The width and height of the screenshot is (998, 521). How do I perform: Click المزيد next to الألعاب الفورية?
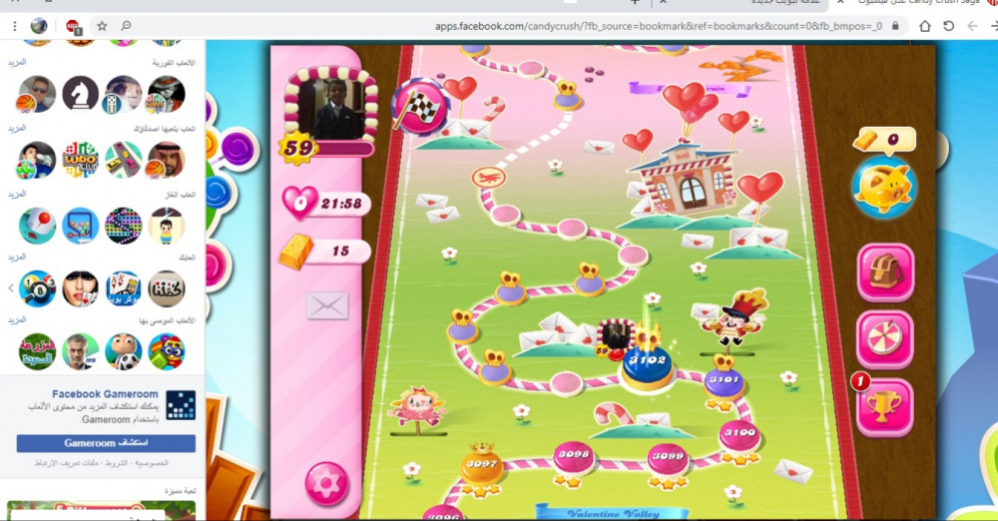(x=17, y=63)
